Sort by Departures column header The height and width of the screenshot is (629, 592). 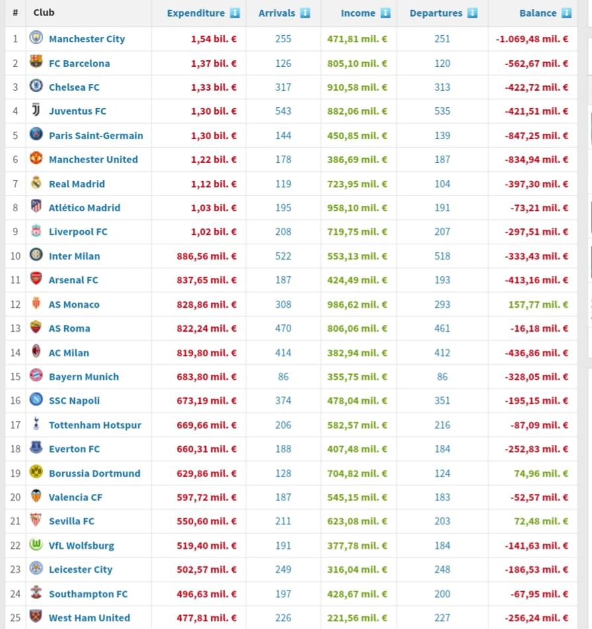click(x=436, y=13)
